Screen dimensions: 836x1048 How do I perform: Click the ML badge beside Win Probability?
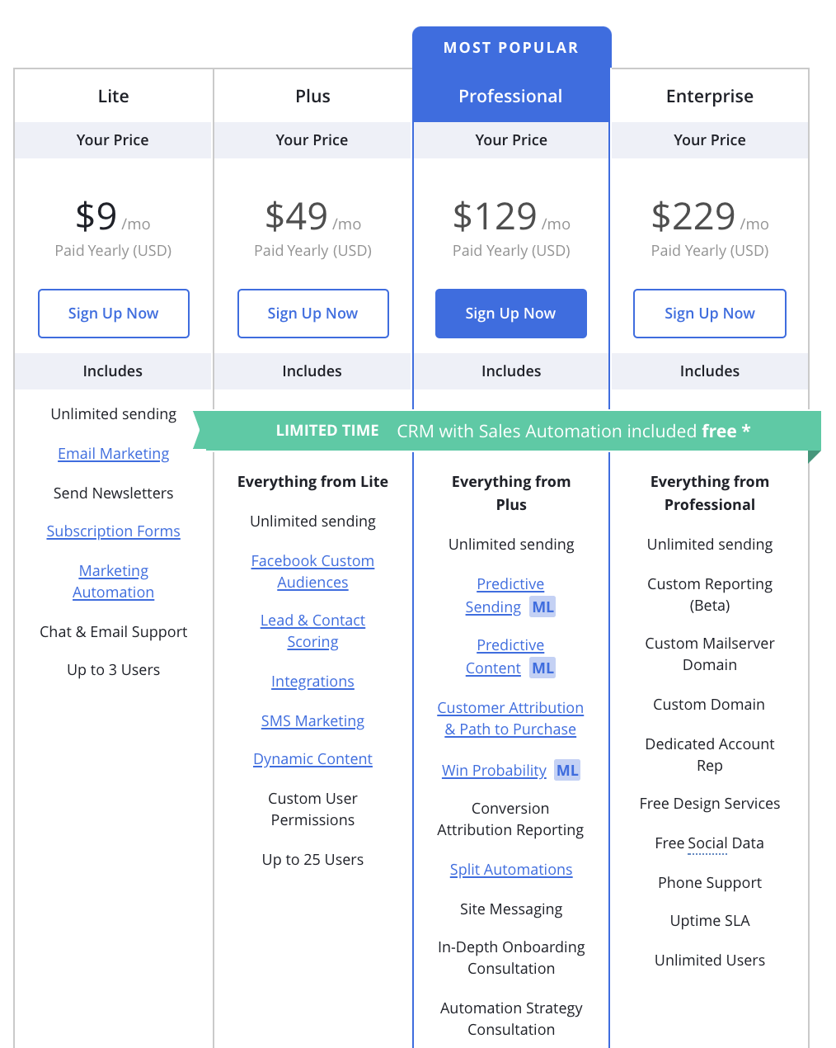[567, 771]
